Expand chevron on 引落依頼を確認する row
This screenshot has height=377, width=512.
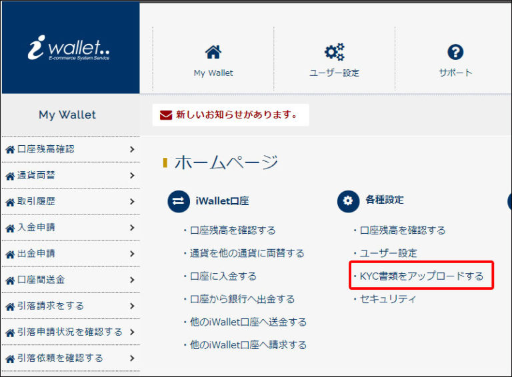click(132, 358)
